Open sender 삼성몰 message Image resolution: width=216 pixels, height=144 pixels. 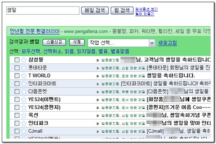[36, 60]
